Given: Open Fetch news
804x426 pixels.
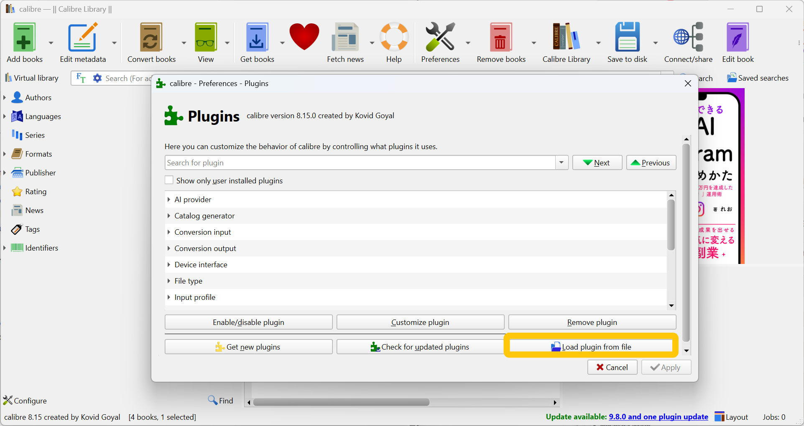Looking at the screenshot, I should (345, 43).
